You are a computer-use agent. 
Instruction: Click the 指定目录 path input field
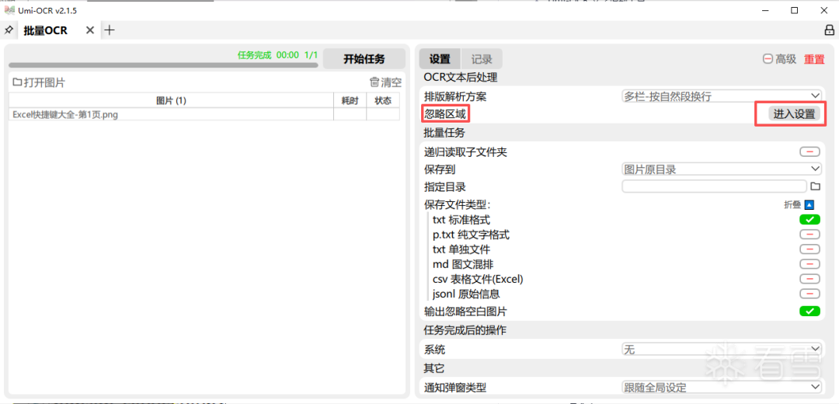click(x=714, y=186)
